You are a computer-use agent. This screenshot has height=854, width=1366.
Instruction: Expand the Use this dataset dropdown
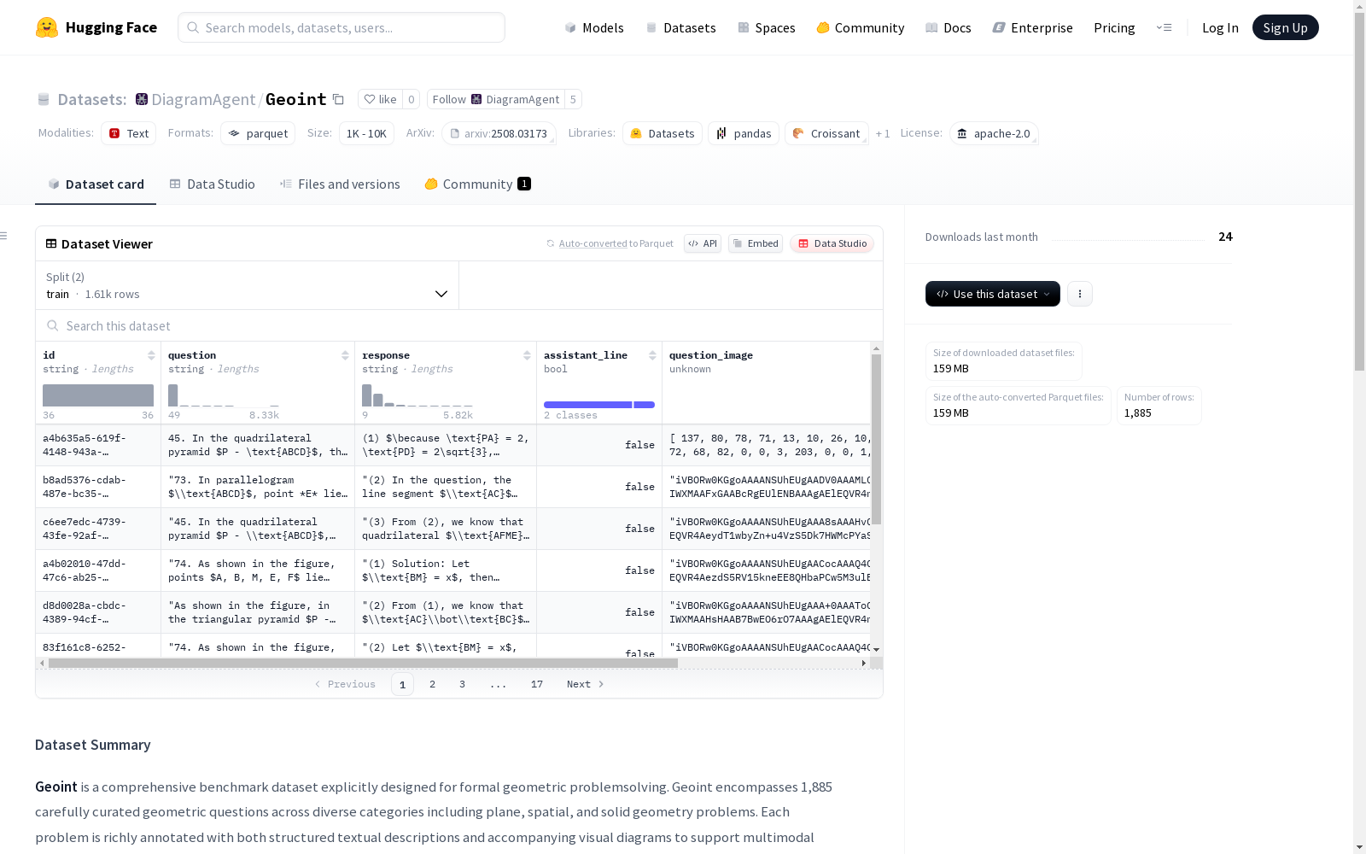(x=993, y=294)
